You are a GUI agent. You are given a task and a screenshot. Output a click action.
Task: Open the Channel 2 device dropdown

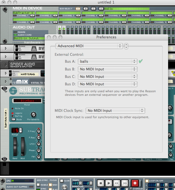[55, 16]
